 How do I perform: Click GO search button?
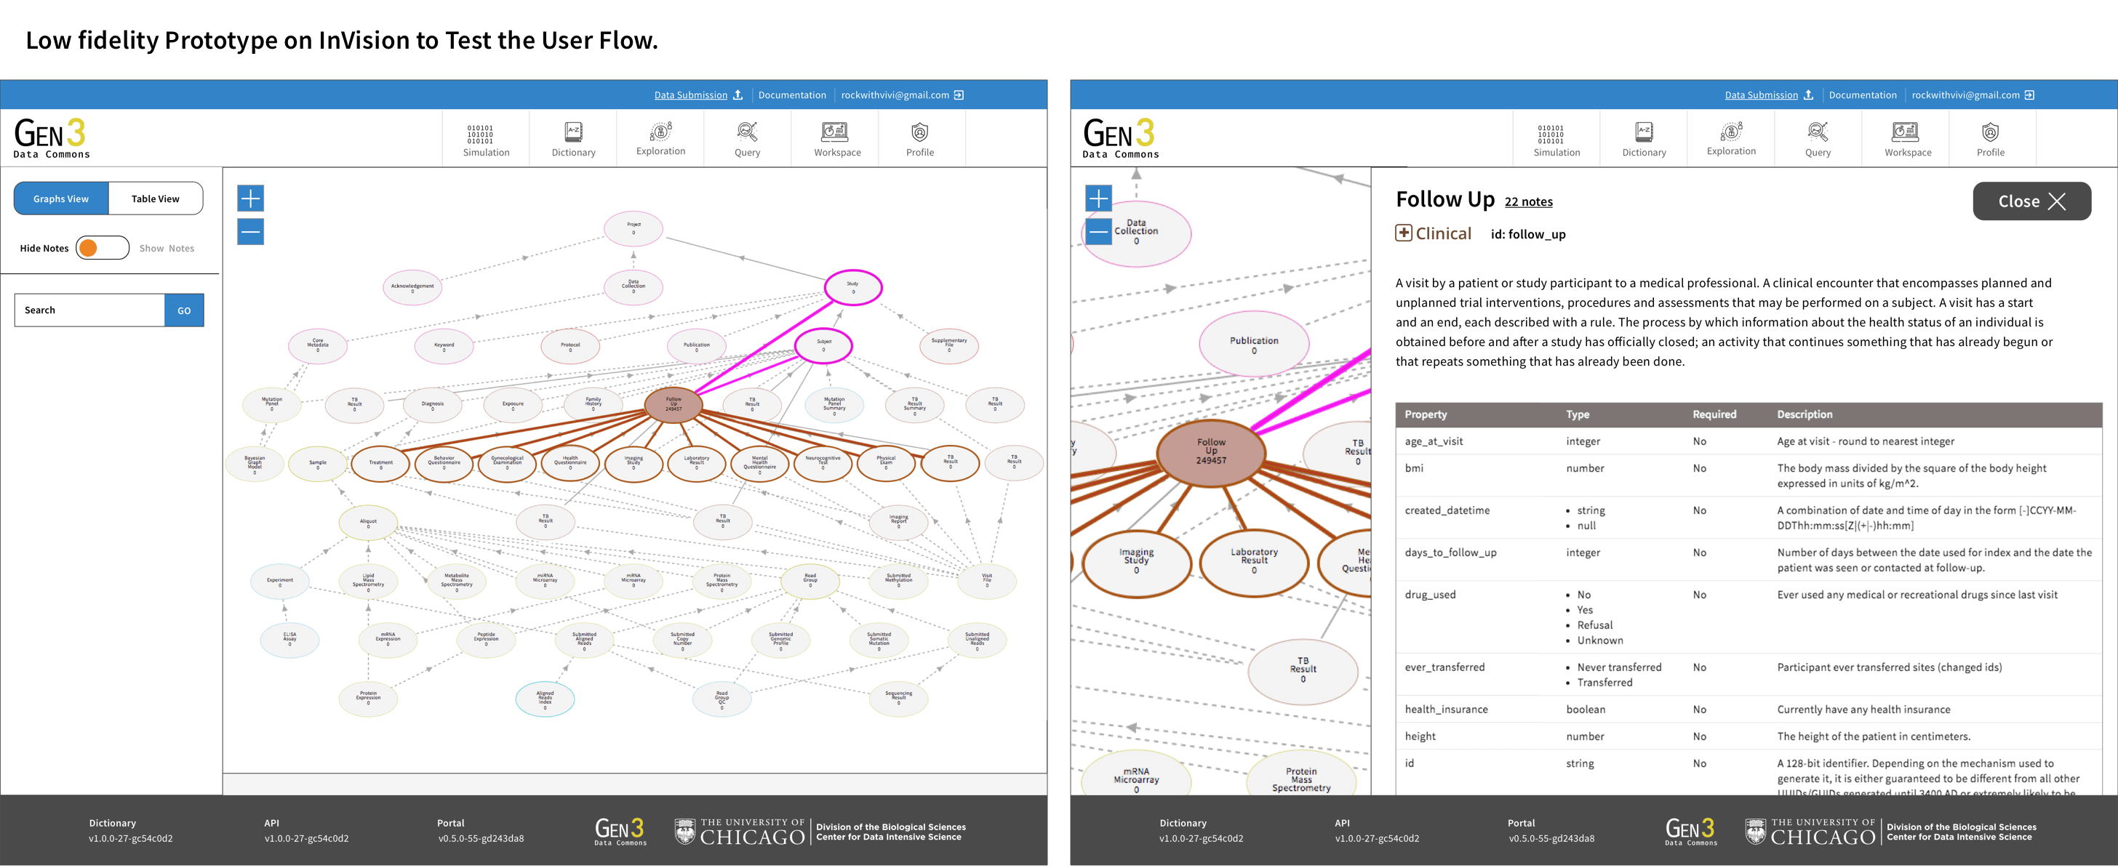(x=184, y=310)
